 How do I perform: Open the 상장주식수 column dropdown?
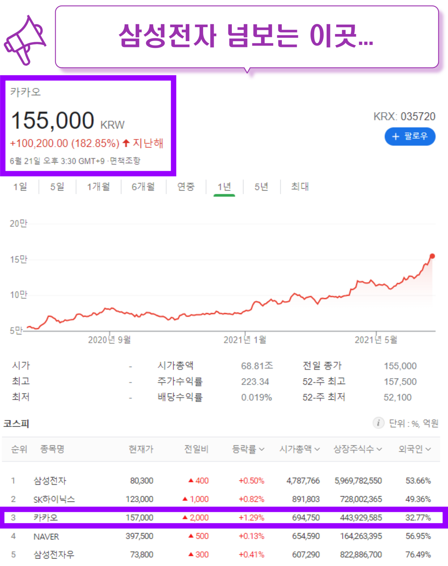(x=358, y=449)
